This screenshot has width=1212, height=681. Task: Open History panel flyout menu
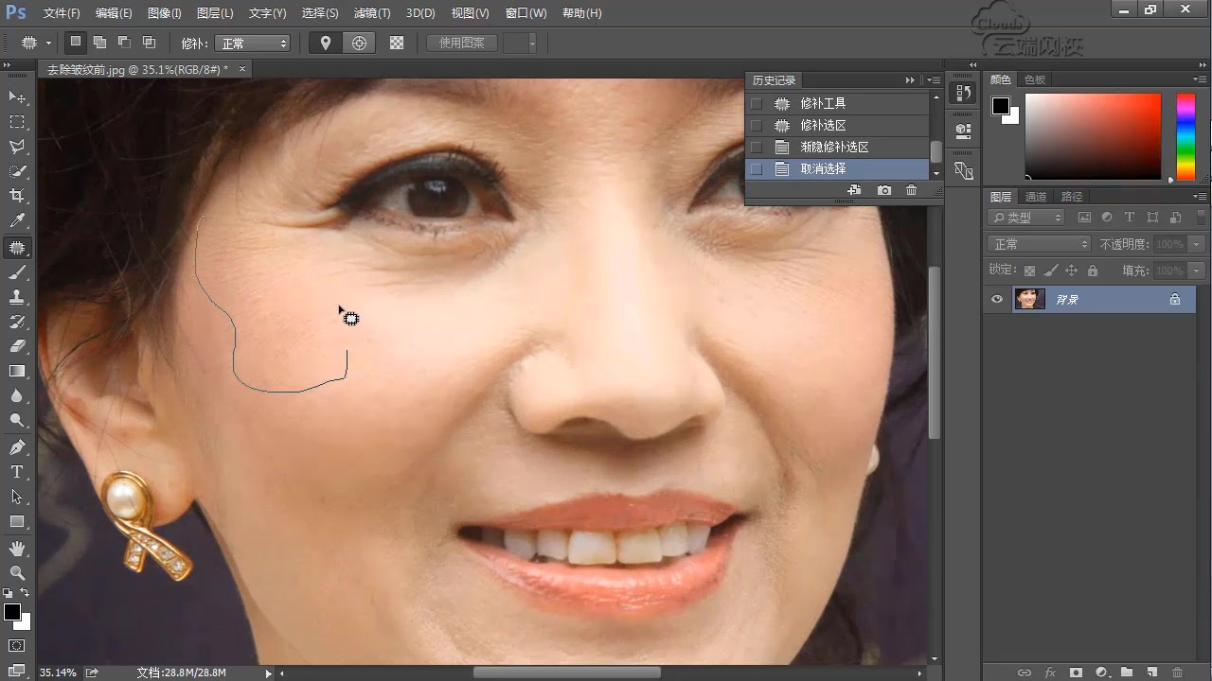tap(935, 80)
